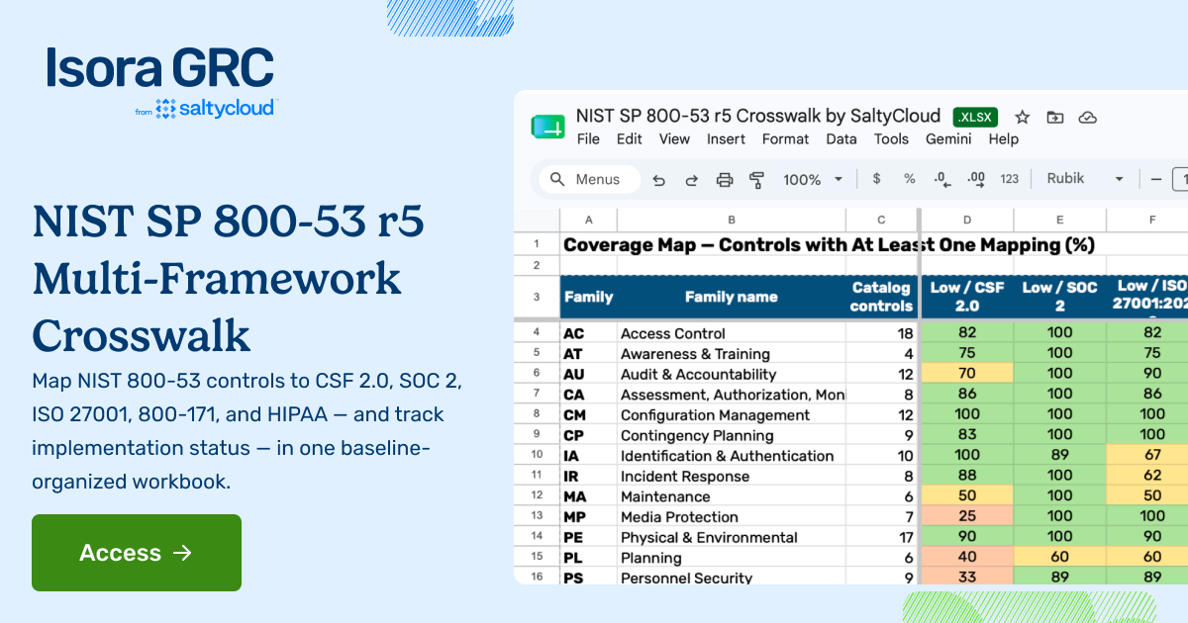Click the 25 value in Media Protection row
The width and height of the screenshot is (1188, 623).
967,517
